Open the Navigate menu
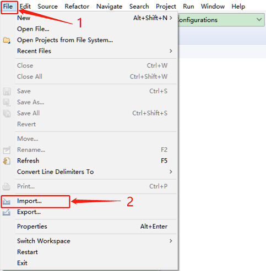Screen dimensions: 266x271 [x=110, y=7]
